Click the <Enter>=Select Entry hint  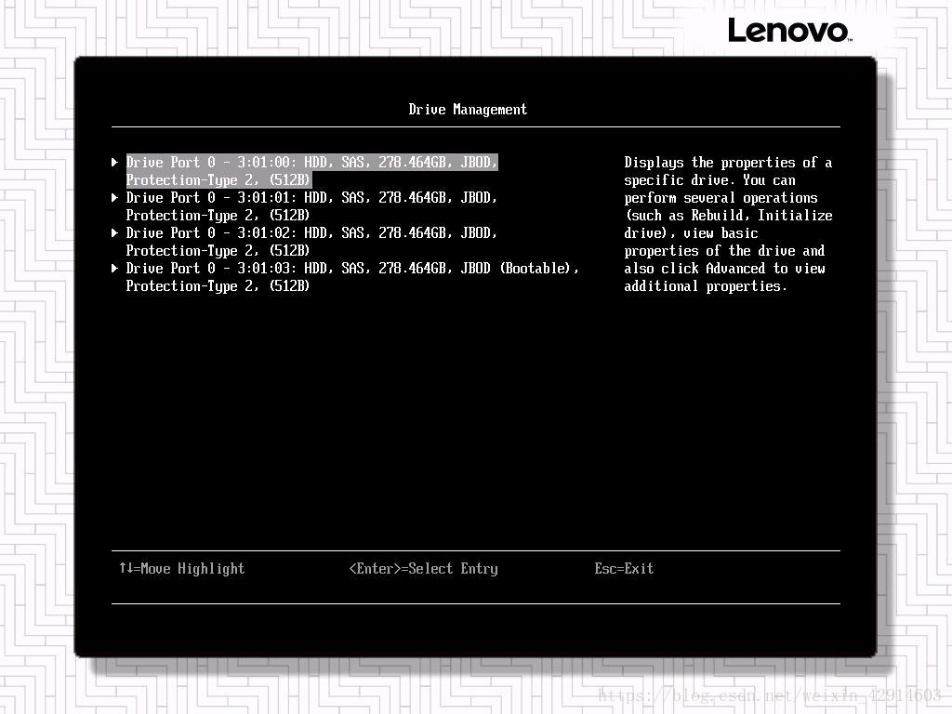point(423,569)
